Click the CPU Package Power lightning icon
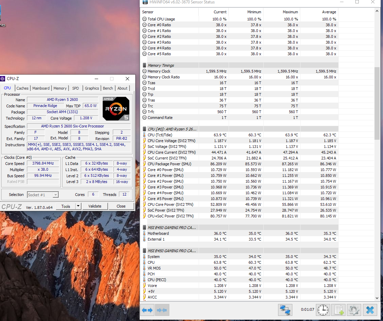This screenshot has width=383, height=321. coord(144,164)
